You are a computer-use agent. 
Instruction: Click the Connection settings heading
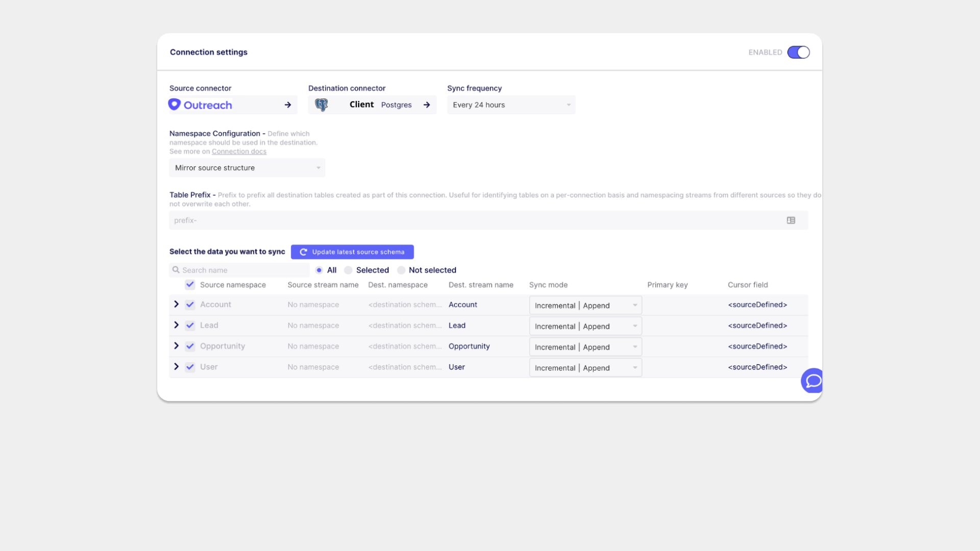point(209,52)
